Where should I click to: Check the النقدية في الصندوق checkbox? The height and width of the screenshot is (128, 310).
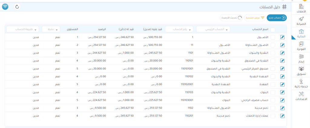(273, 61)
